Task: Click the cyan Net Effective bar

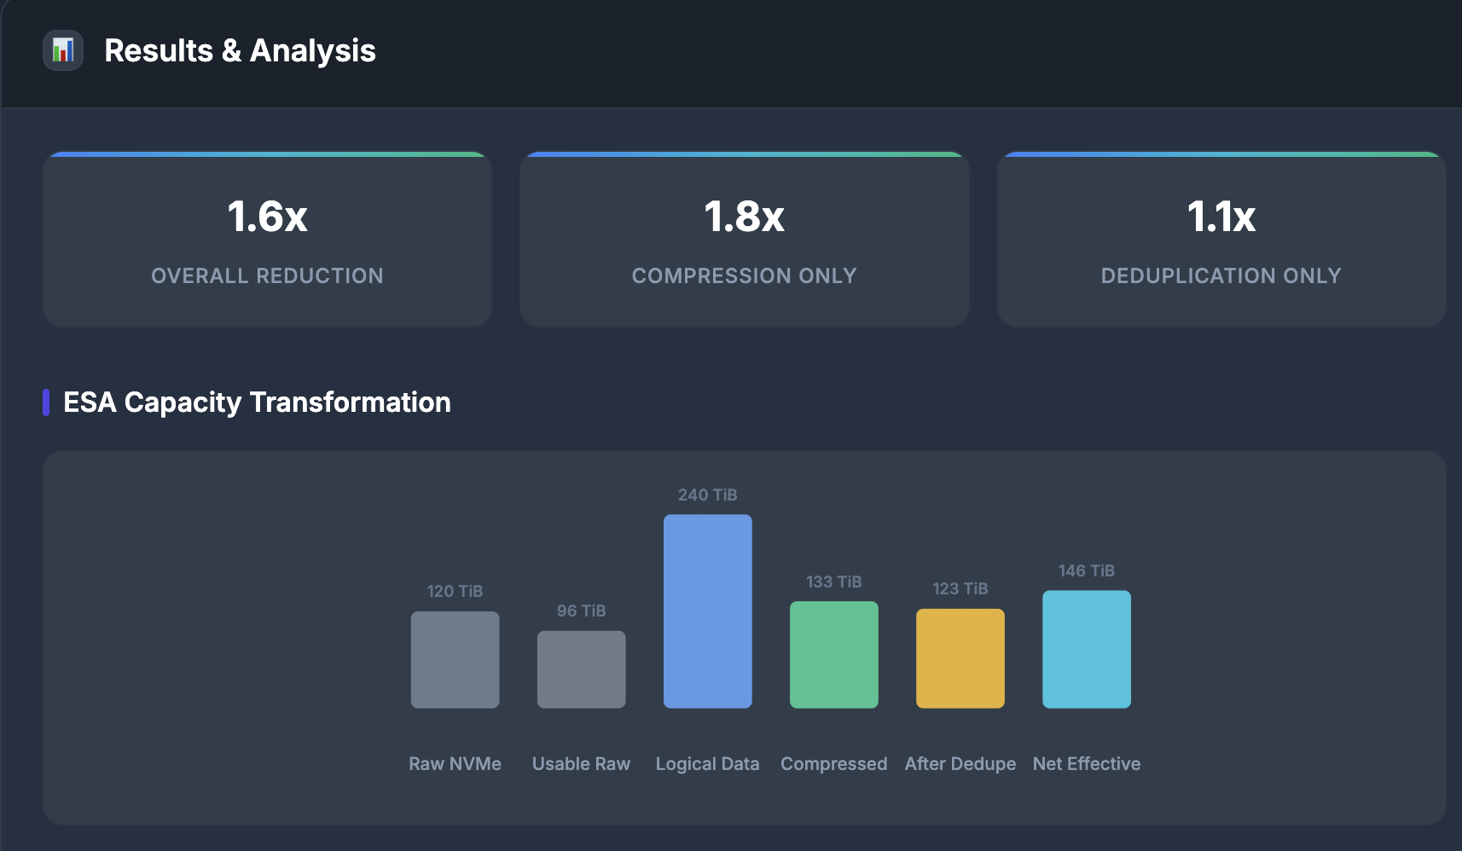Action: pyautogui.click(x=1086, y=649)
